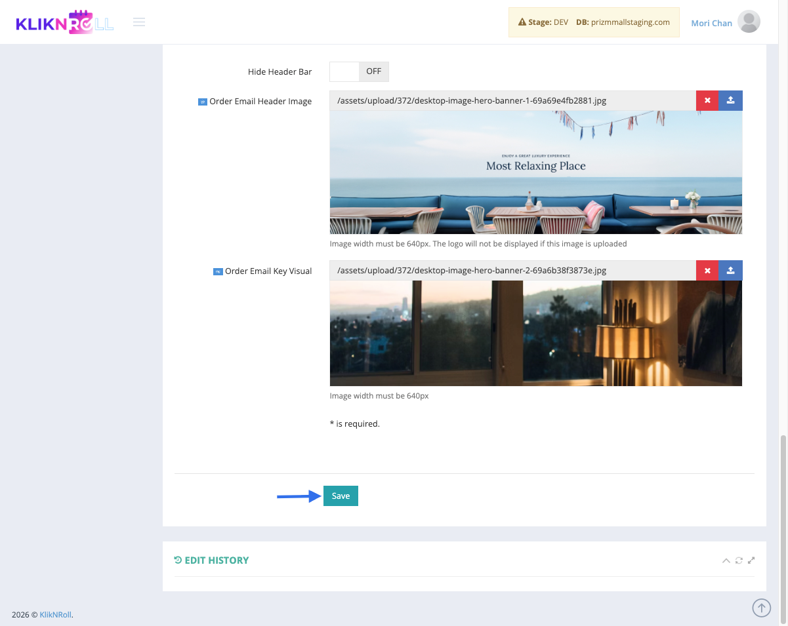Upload a new Order Email Header Image
This screenshot has height=626, width=788.
(x=731, y=100)
